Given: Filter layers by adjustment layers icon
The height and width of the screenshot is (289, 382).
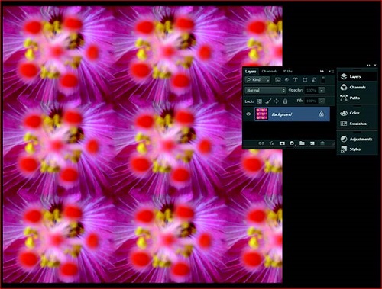Looking at the screenshot, I should click(286, 80).
